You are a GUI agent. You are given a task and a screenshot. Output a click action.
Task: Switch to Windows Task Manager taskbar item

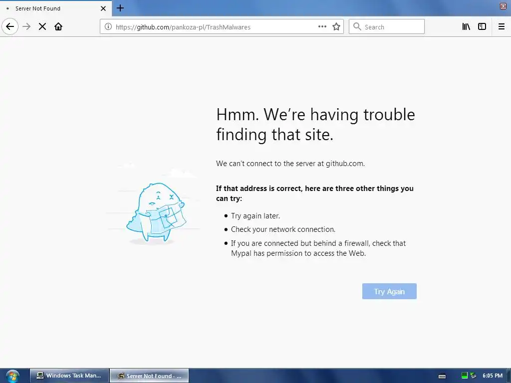69,376
